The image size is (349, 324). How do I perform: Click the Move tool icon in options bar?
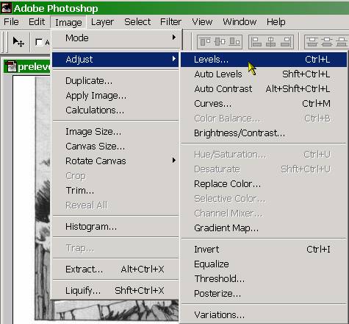pos(18,42)
